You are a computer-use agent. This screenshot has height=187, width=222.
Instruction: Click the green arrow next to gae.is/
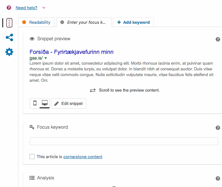[46, 58]
